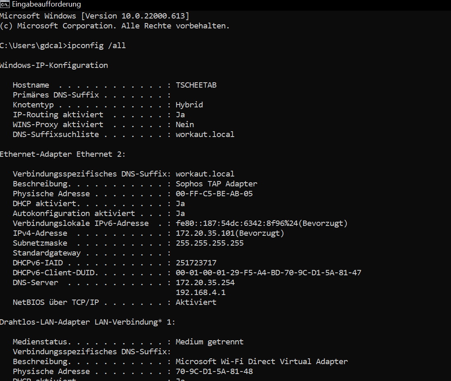Viewport: 451px width, 381px height.
Task: Click the Knotentyp value Hybrid
Action: [189, 105]
